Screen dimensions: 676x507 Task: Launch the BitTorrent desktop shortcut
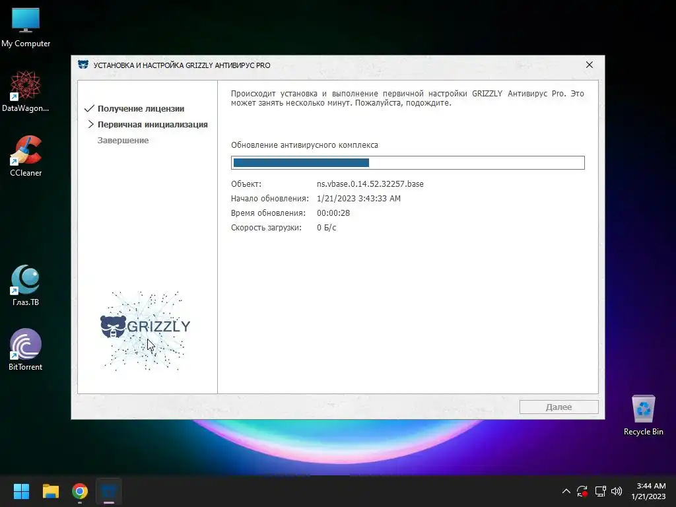coord(26,350)
